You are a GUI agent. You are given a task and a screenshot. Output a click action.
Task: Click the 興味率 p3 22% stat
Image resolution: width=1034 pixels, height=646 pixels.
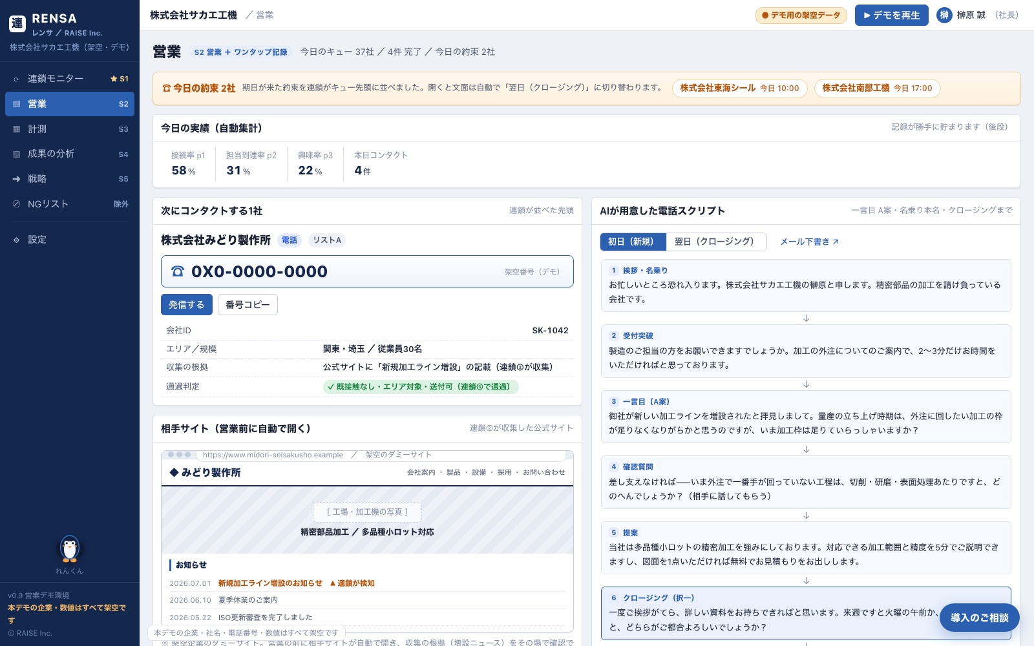(315, 163)
